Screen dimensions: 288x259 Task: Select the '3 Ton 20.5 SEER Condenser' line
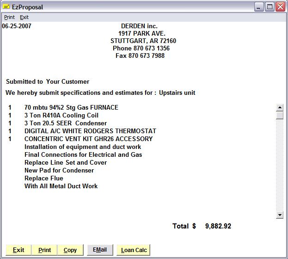click(x=66, y=123)
